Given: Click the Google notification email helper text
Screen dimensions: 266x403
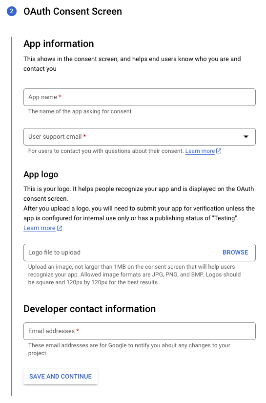Looking at the screenshot, I should (129, 349).
